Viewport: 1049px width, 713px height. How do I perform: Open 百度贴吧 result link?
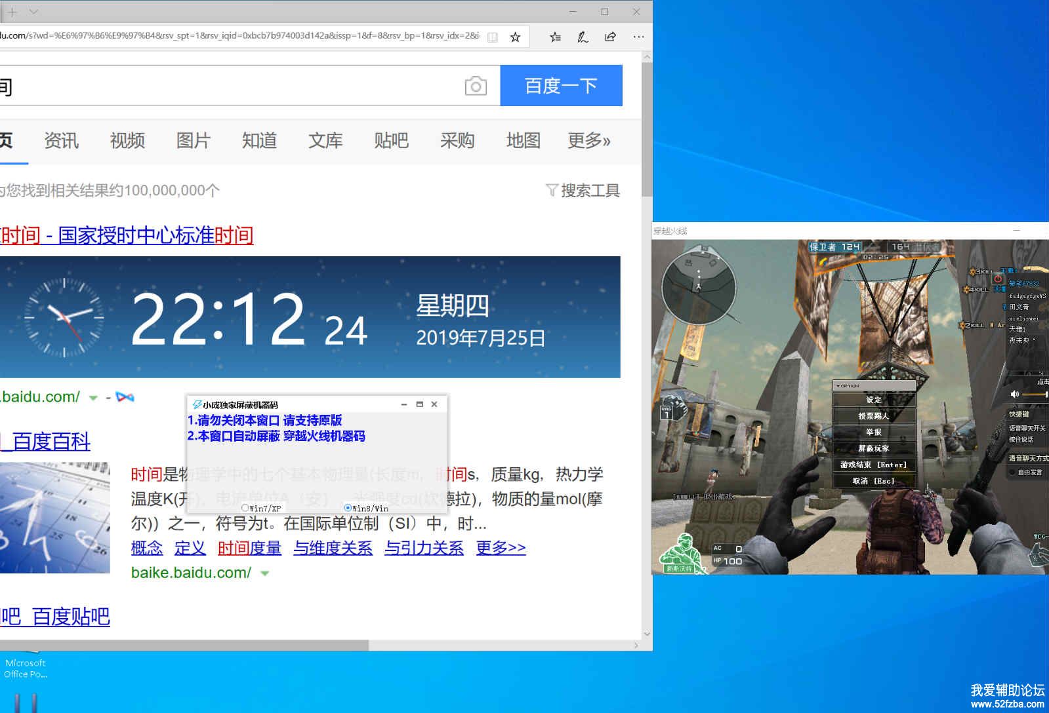[x=55, y=617]
